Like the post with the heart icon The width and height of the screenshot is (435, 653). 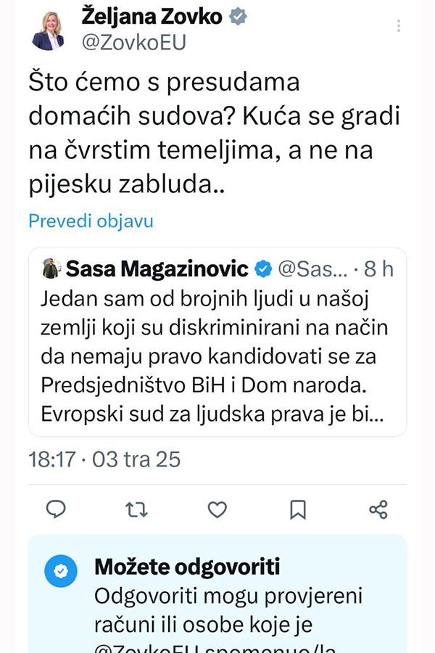tap(217, 510)
